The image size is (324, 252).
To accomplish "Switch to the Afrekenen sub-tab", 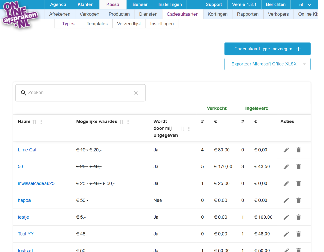I will click(x=60, y=14).
